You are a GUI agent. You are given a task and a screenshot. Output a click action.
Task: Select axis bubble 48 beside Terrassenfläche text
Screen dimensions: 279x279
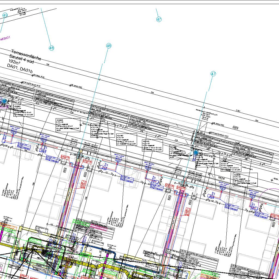click(51, 48)
